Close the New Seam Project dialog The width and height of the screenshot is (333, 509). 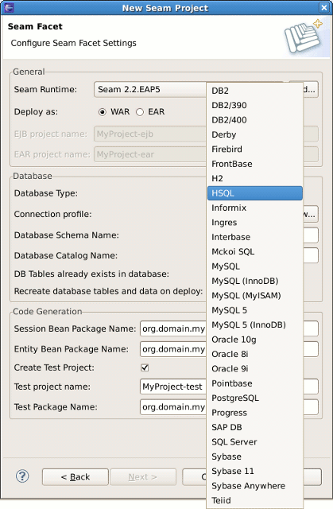[x=324, y=7]
